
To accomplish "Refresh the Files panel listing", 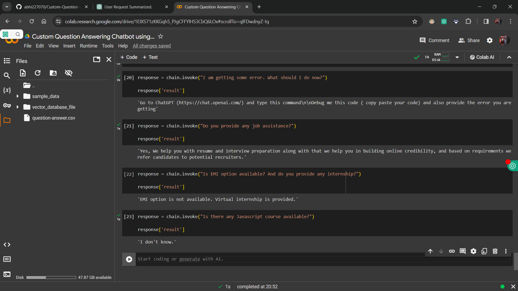I will pyautogui.click(x=38, y=73).
